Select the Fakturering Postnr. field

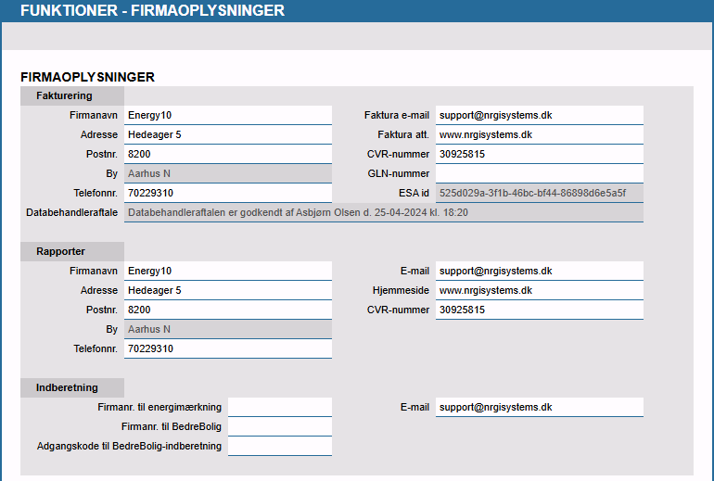point(227,154)
